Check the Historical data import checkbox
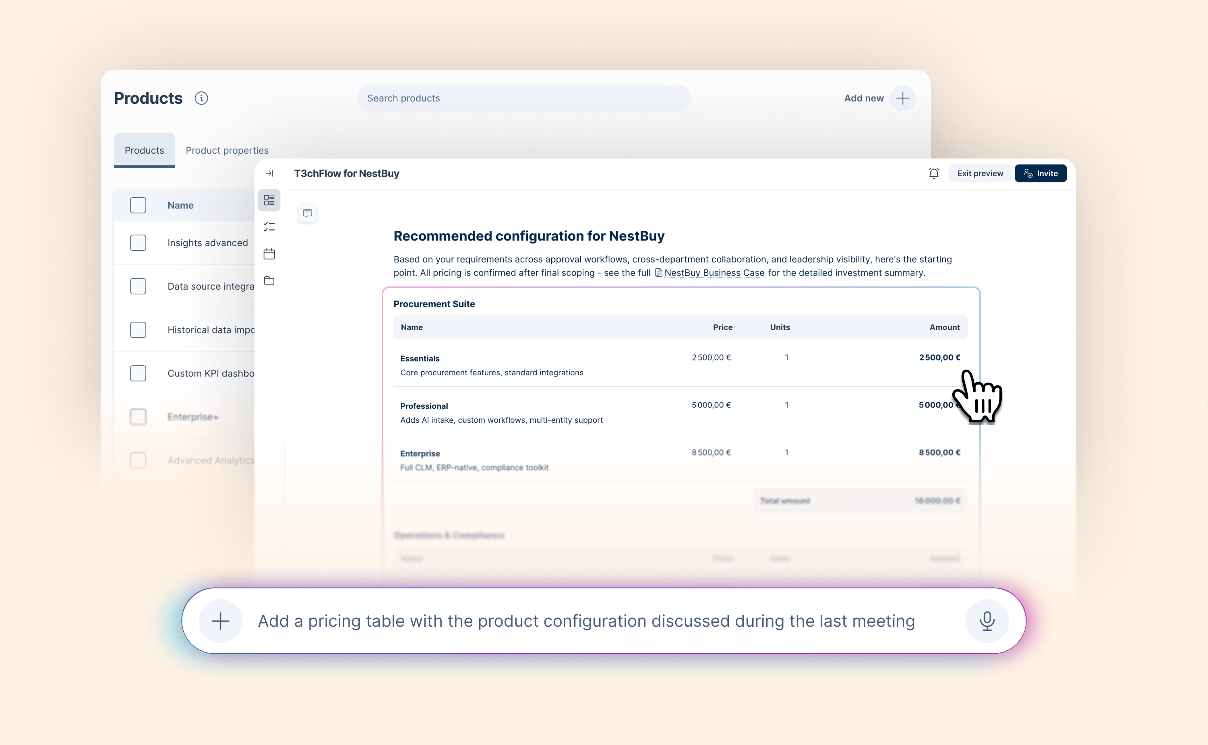The width and height of the screenshot is (1208, 745). point(138,329)
